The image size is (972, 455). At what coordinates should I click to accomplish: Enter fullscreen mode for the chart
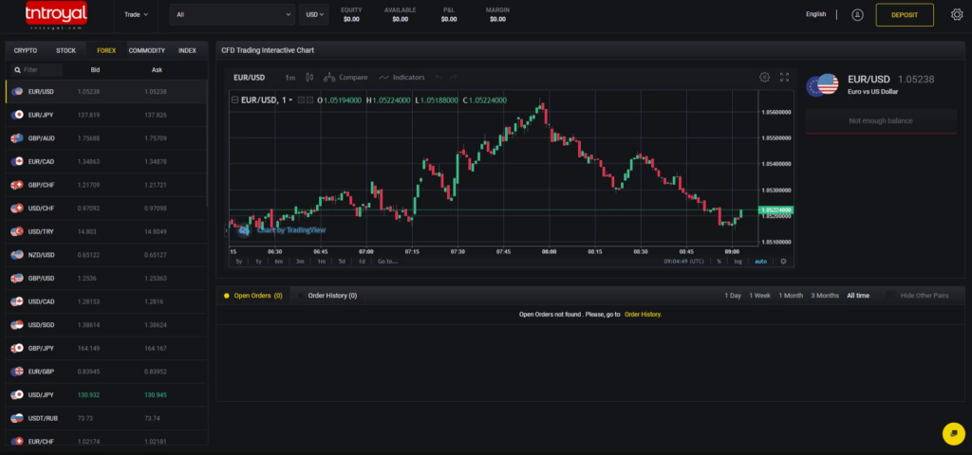784,77
